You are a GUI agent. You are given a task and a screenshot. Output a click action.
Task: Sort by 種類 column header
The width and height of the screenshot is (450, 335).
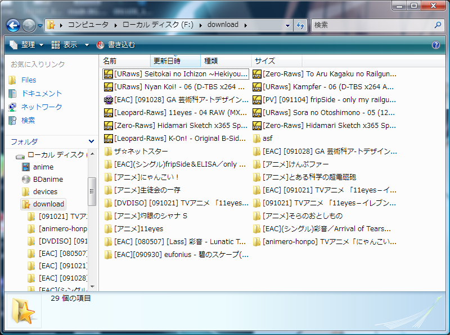pyautogui.click(x=226, y=61)
